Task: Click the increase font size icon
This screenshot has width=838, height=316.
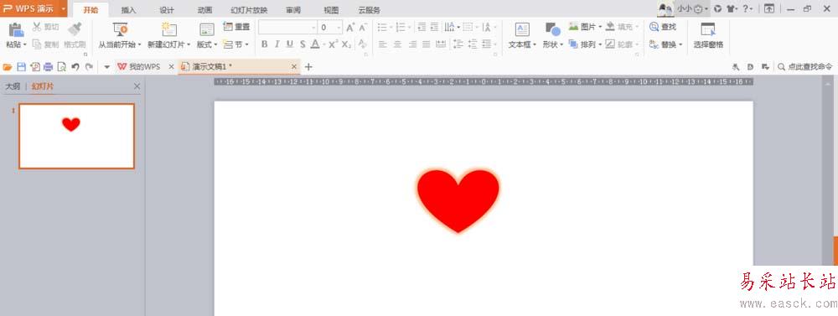Action: tap(350, 28)
